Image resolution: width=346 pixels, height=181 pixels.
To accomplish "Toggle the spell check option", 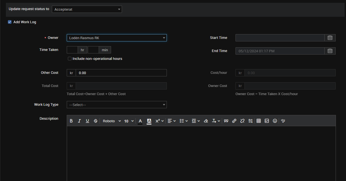I will 283,121.
